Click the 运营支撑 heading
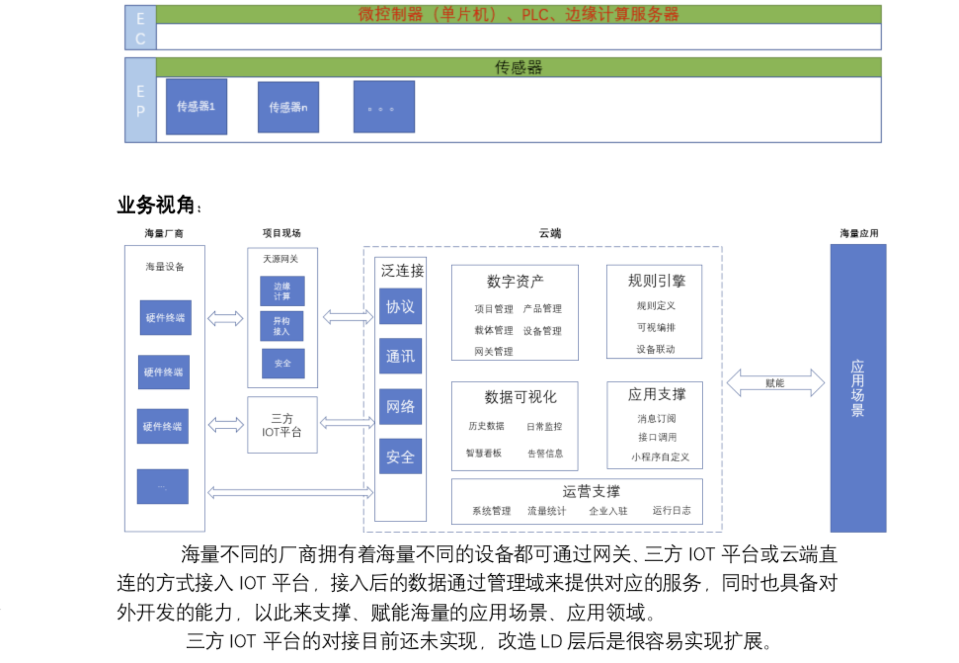 click(x=591, y=491)
